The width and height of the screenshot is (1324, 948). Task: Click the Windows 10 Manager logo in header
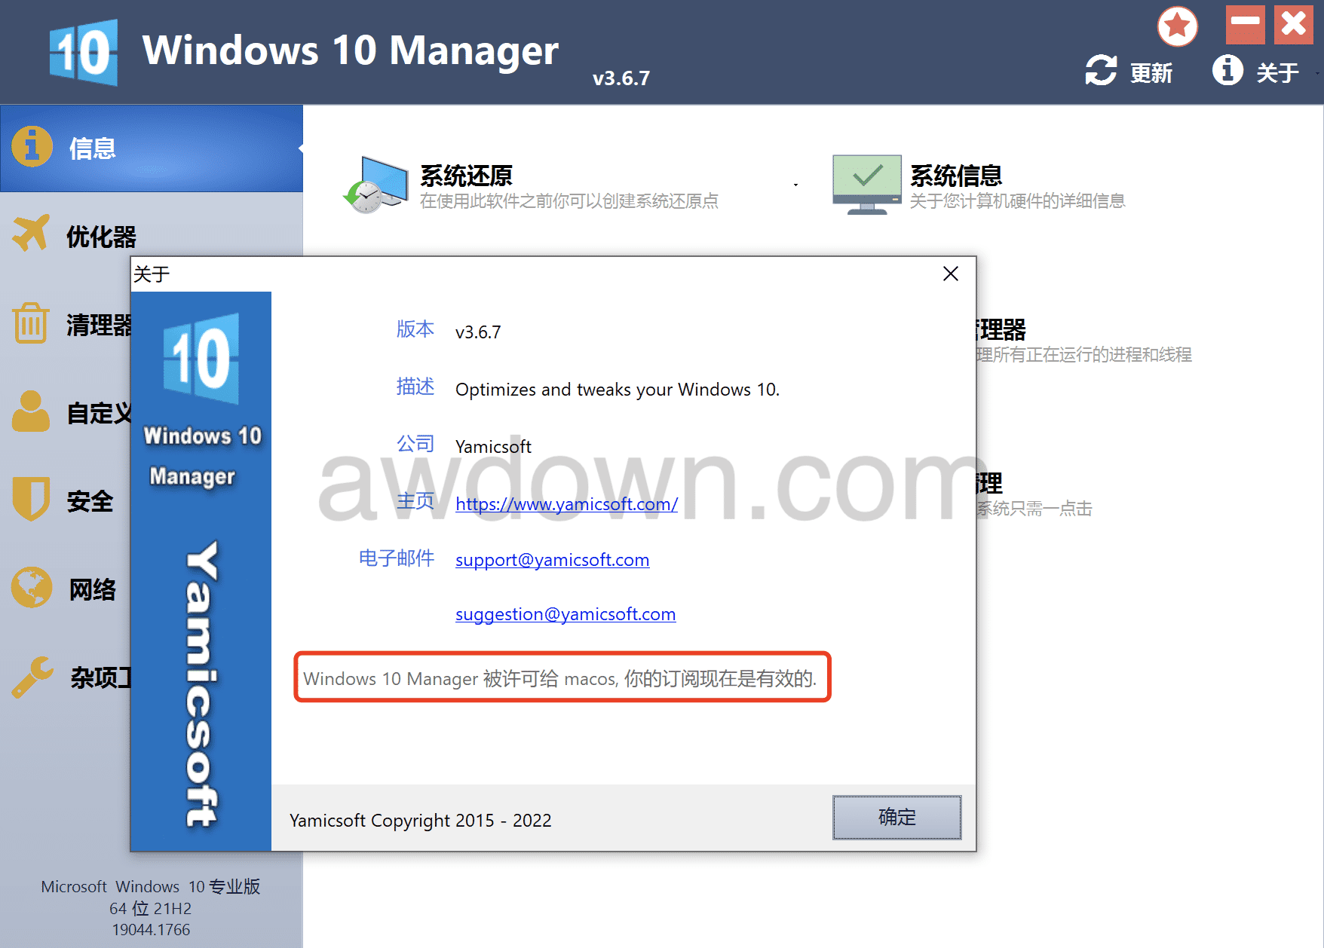tap(83, 52)
